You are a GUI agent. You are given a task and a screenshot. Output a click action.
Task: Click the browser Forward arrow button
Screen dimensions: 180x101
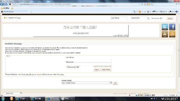coord(5,4)
